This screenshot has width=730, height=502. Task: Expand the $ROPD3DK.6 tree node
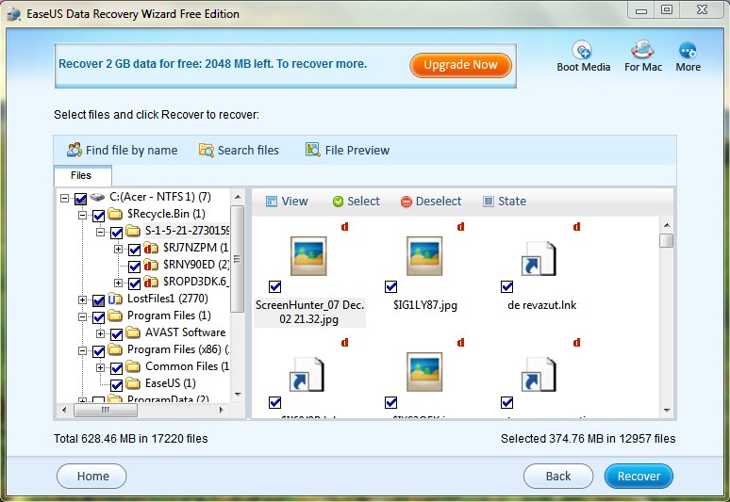pos(118,283)
